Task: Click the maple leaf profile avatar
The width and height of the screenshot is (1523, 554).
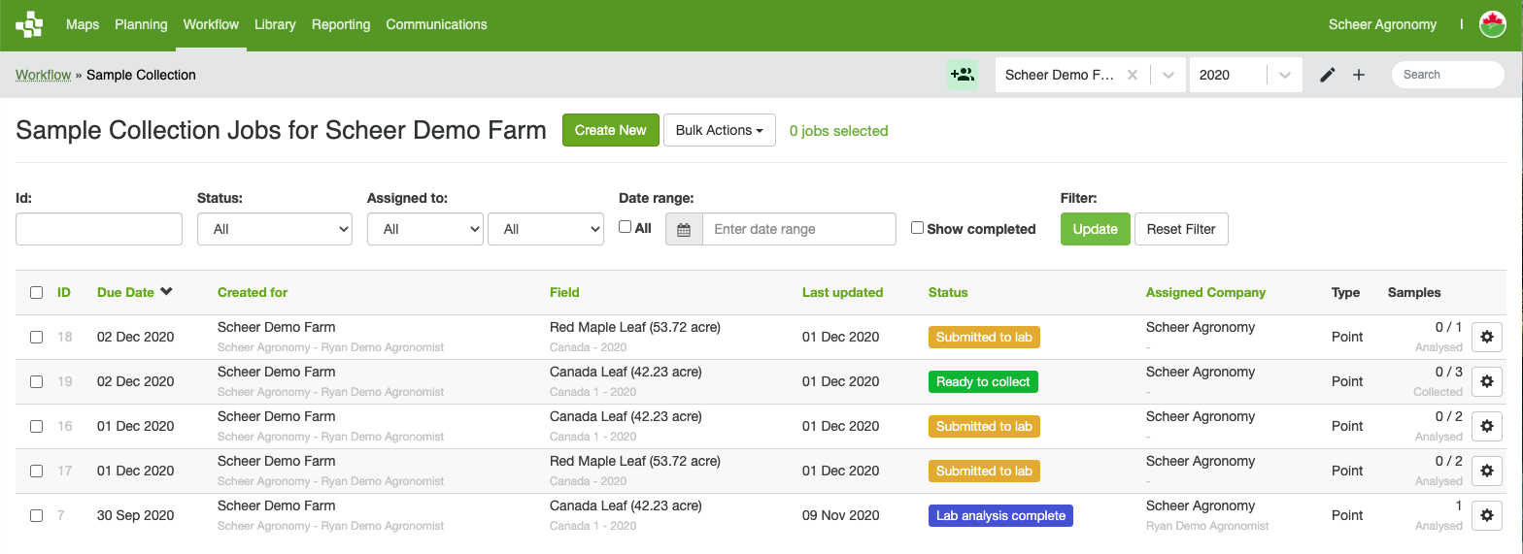Action: click(1492, 24)
